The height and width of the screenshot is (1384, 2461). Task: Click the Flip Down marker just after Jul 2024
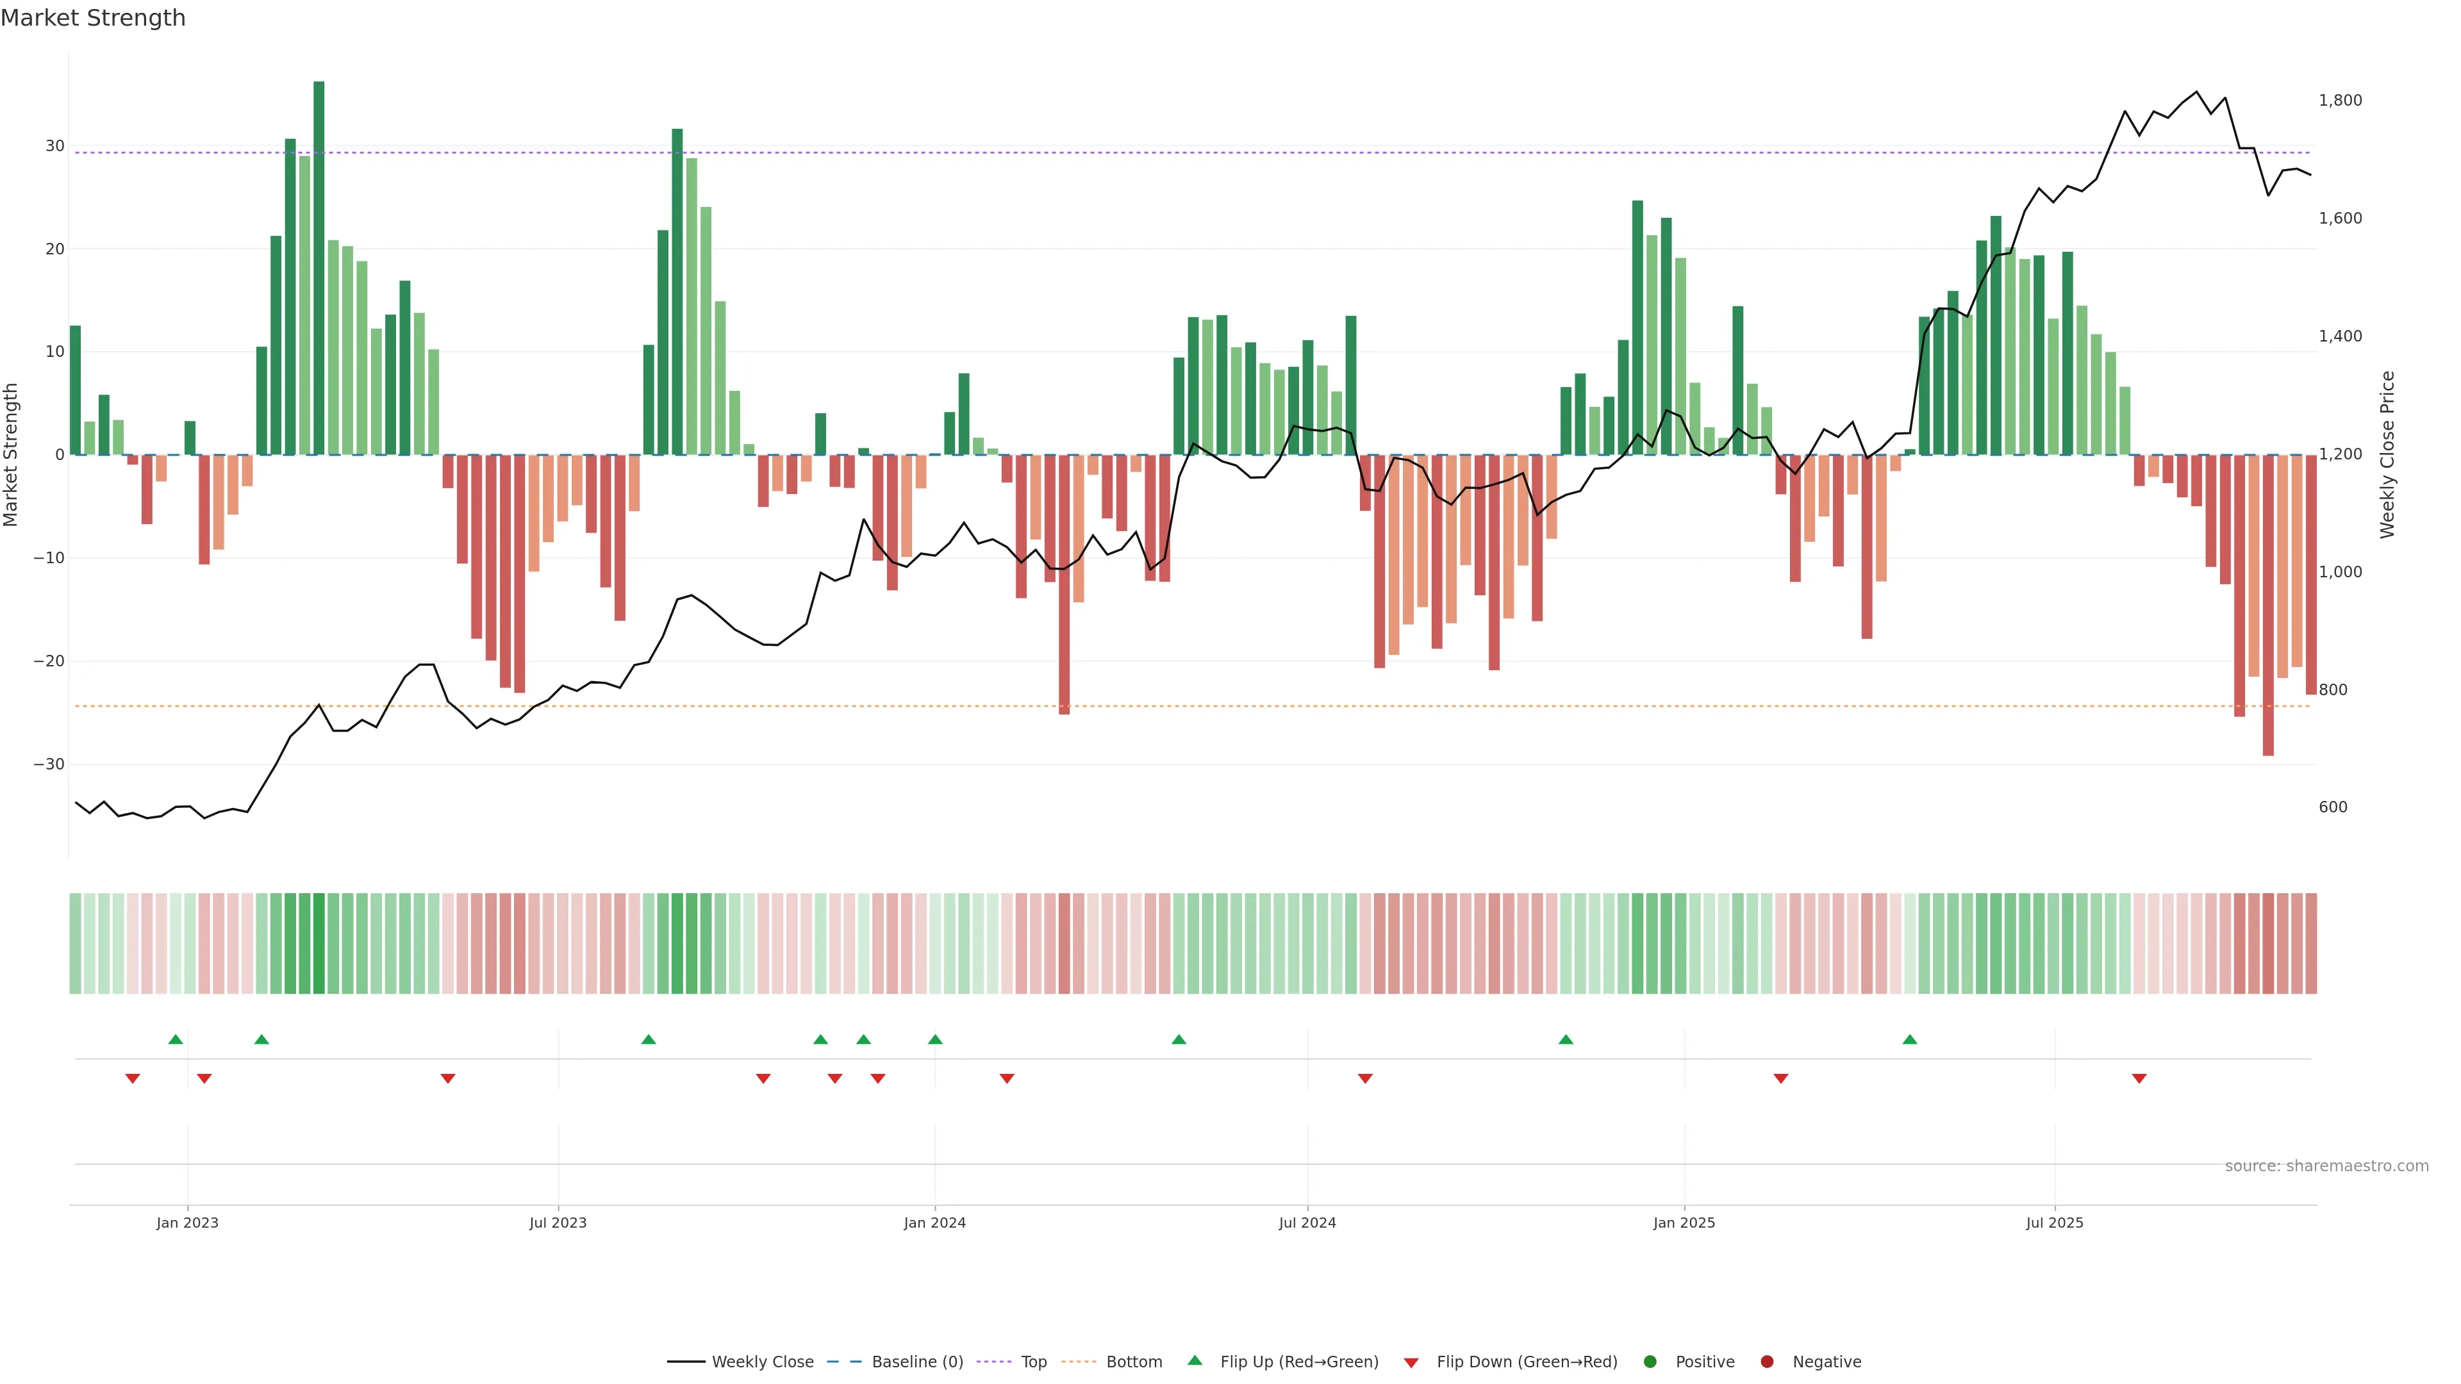1365,1078
